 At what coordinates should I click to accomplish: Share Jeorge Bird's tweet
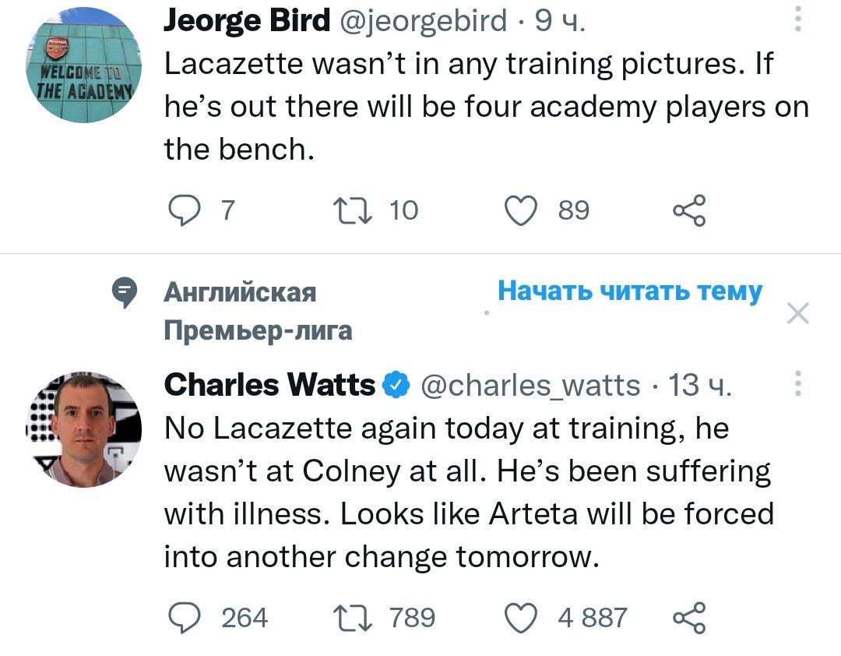(688, 210)
